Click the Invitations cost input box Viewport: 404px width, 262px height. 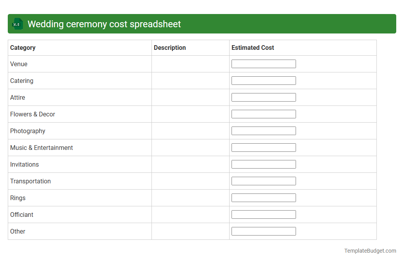tap(263, 164)
